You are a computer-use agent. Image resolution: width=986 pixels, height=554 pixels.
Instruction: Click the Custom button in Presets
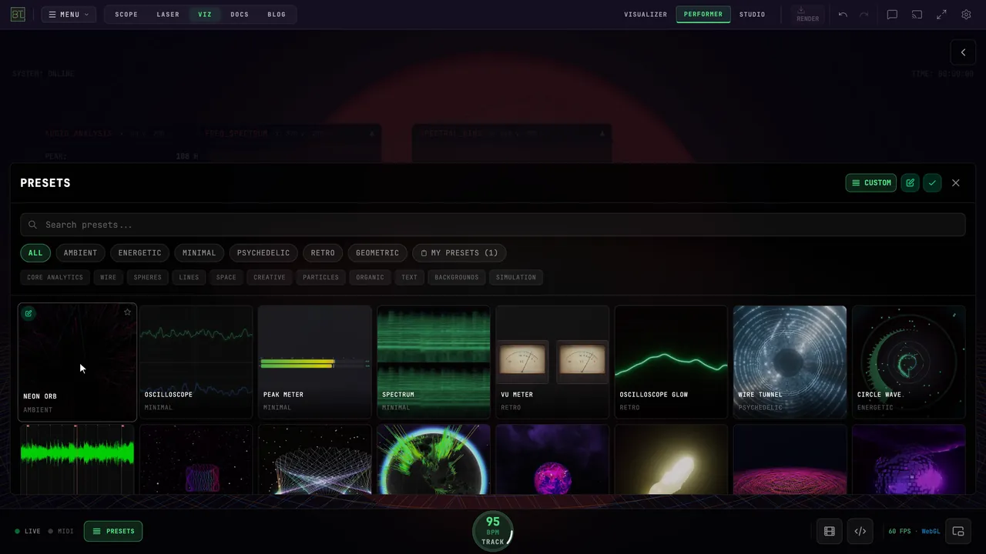[871, 183]
